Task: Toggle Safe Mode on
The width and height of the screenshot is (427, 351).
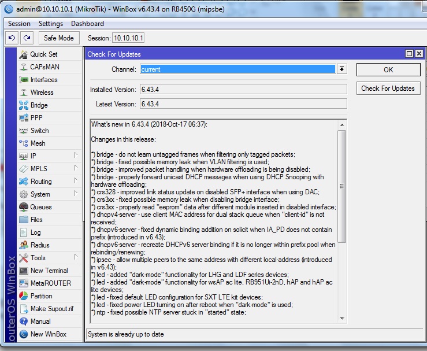Action: coord(59,38)
